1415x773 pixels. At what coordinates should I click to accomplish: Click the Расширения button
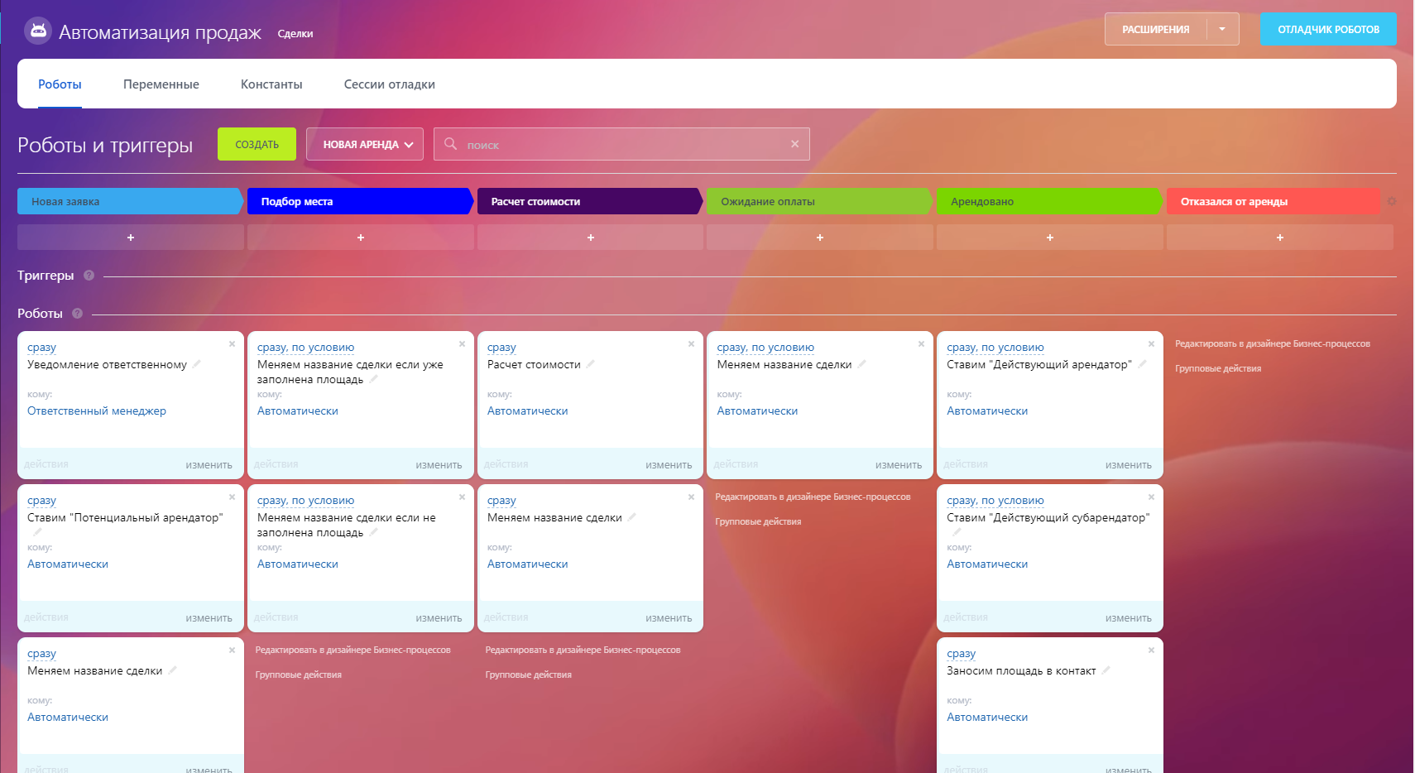(1156, 29)
